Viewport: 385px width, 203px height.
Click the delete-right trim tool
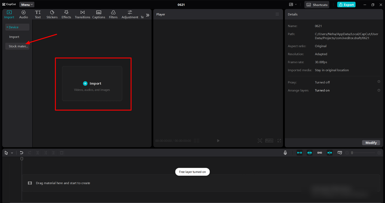54,153
